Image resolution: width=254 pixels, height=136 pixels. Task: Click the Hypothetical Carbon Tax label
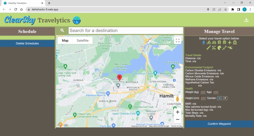(x=200, y=83)
